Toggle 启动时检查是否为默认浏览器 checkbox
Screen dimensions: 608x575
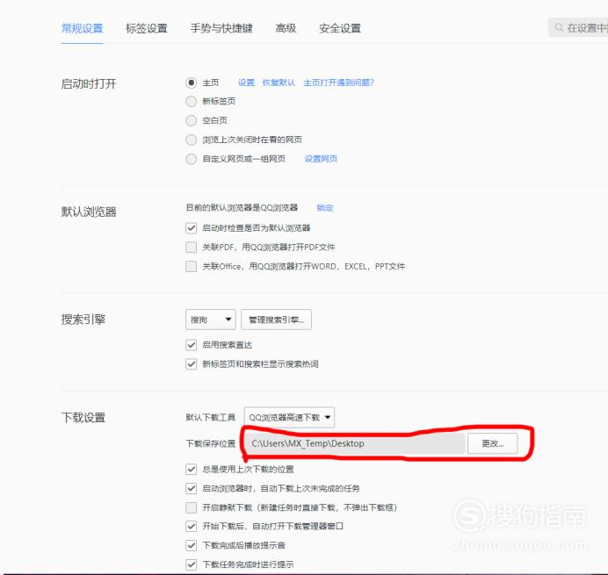click(x=192, y=228)
